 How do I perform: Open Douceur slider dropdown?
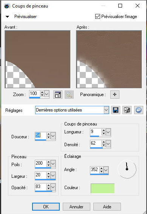(x=53, y=136)
